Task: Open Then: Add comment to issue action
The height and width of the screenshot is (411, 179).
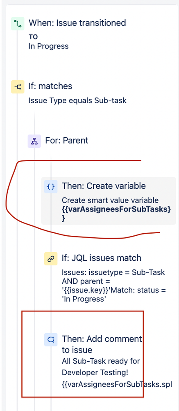Action: (x=102, y=344)
